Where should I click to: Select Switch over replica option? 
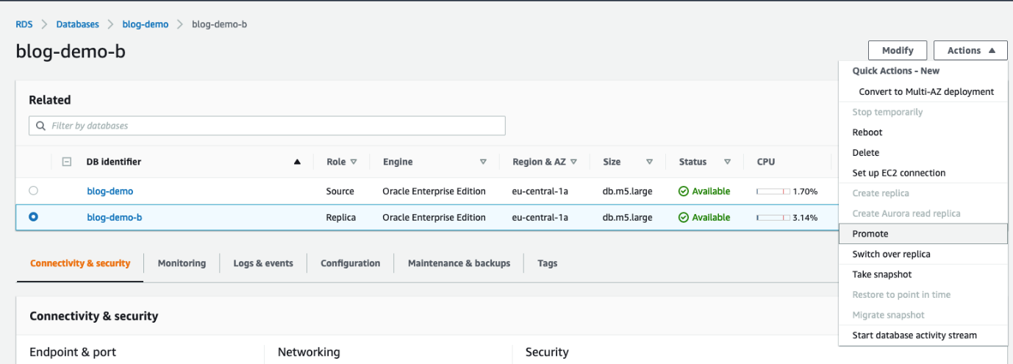[923, 254]
